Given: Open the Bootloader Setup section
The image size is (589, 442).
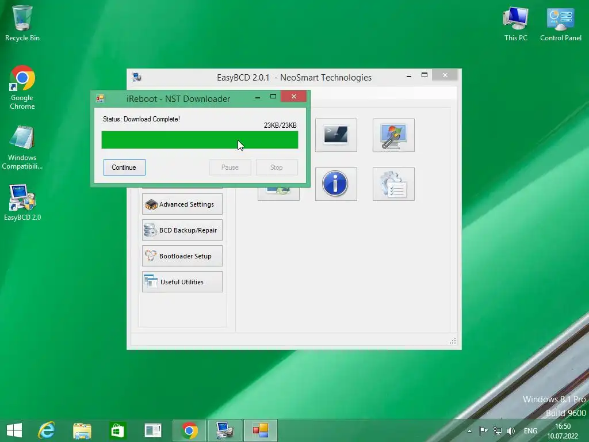Looking at the screenshot, I should [182, 256].
